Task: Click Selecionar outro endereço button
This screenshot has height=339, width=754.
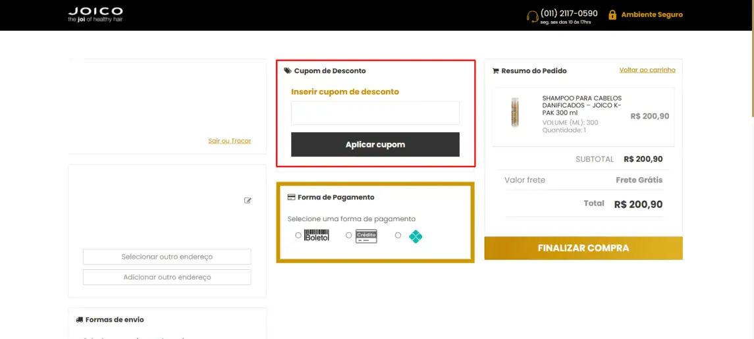Action: 167,257
